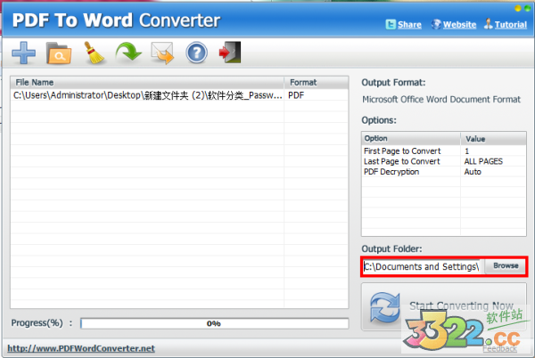Image resolution: width=535 pixels, height=358 pixels.
Task: Click the Twitter share icon
Action: 391,25
